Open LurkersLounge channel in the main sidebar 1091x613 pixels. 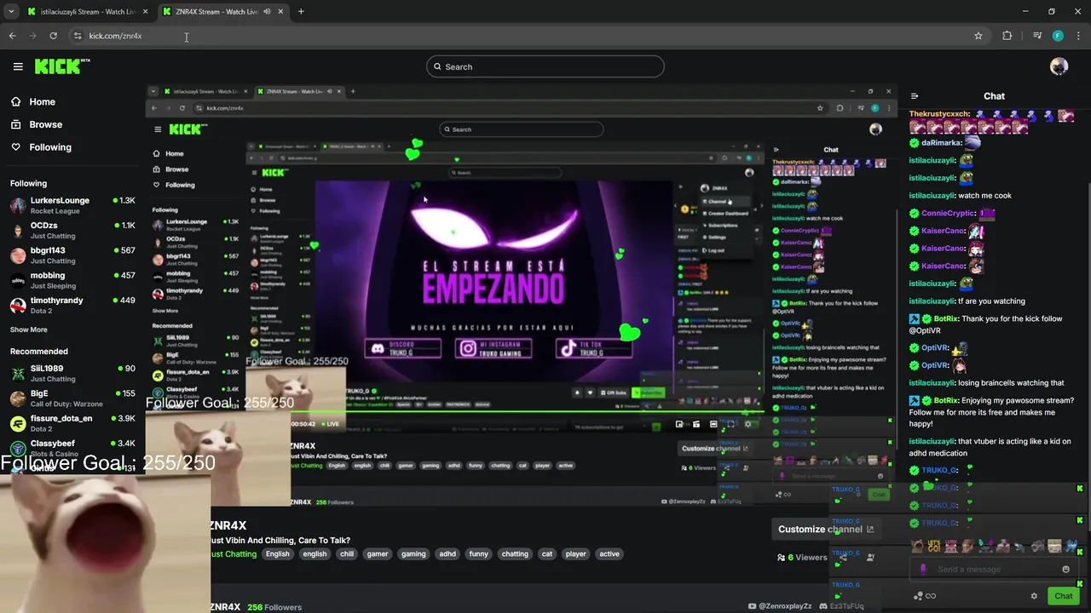point(72,205)
